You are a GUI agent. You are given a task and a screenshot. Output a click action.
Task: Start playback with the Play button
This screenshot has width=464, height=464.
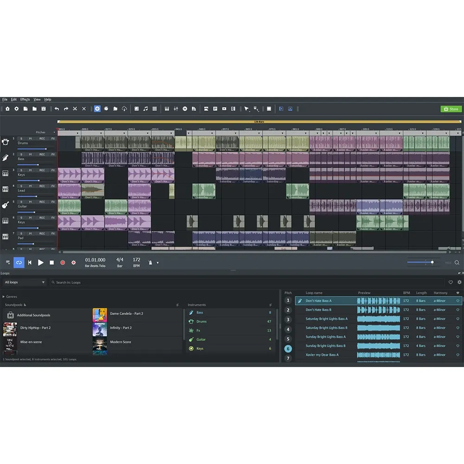click(x=40, y=263)
